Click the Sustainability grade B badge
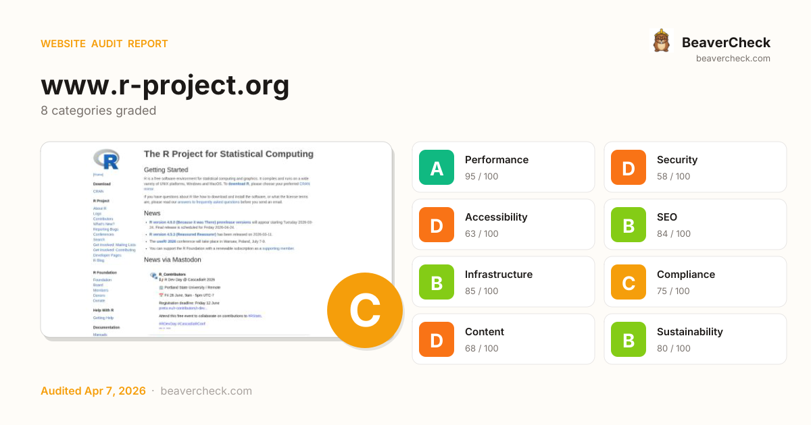 [x=629, y=339]
